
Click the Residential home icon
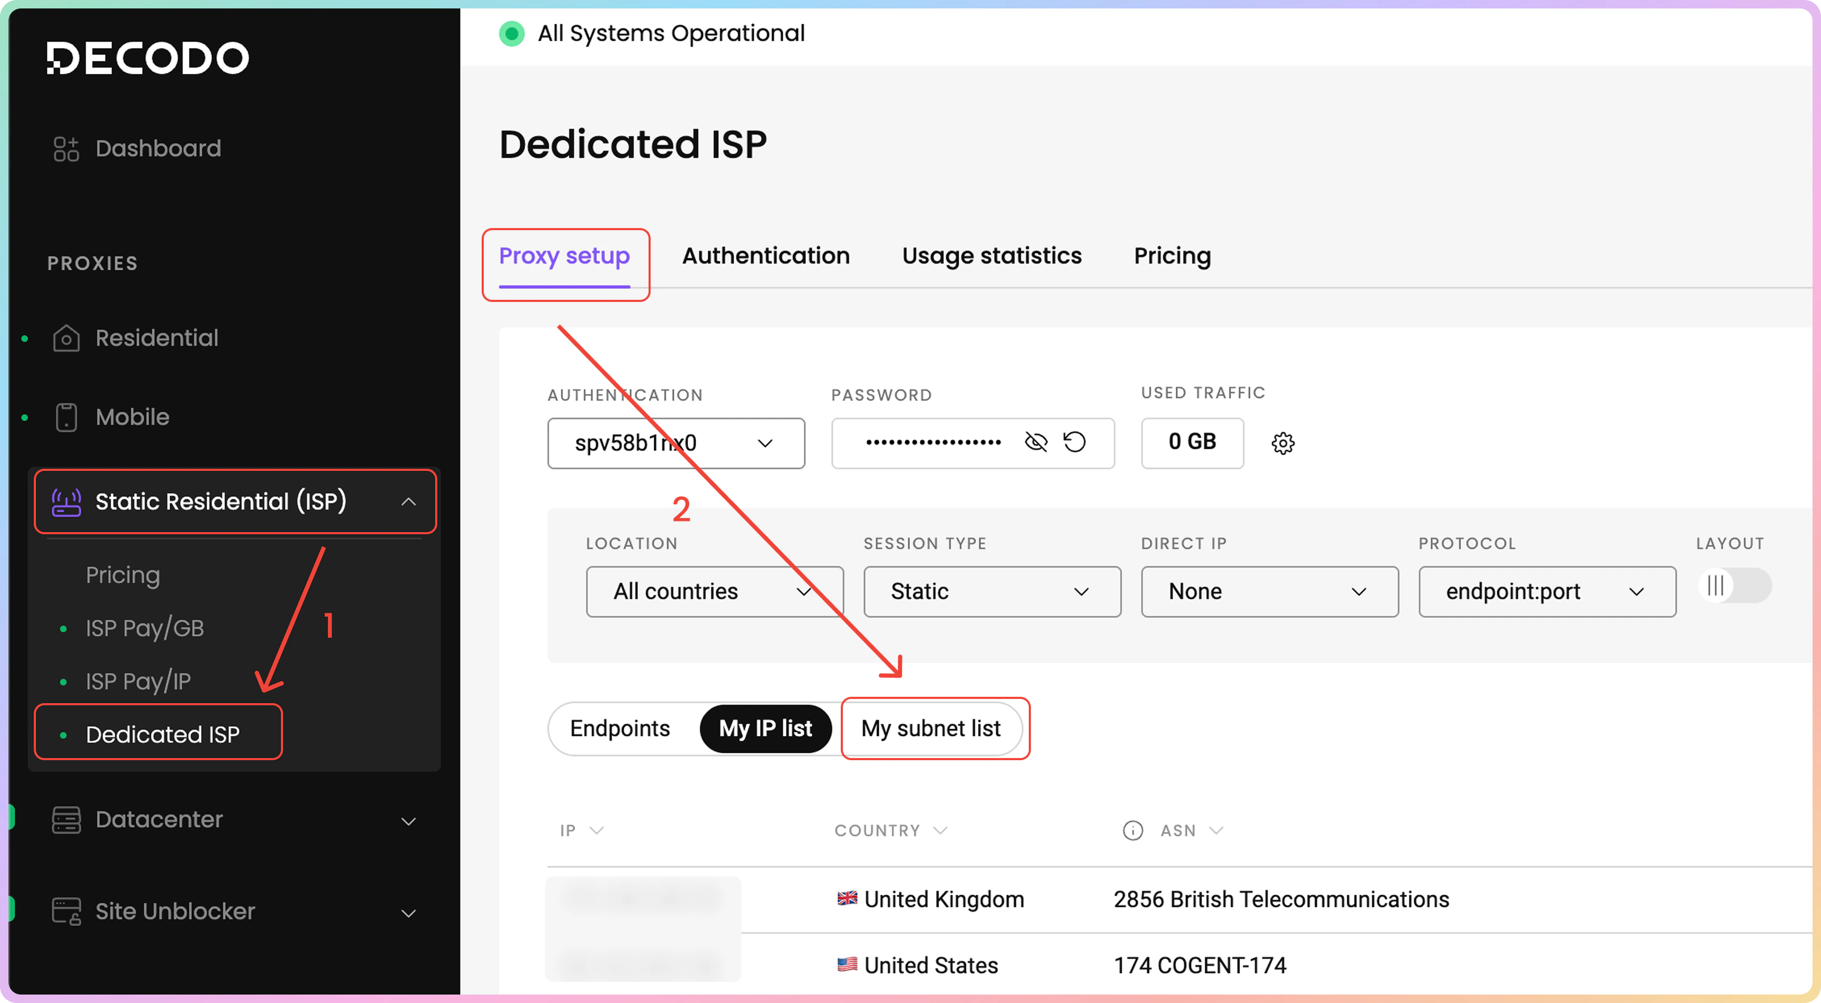65,338
